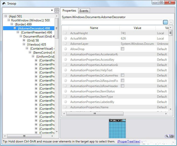Click the ActualWidth value 626
Viewport: 177px width, 146px height.
(123, 39)
